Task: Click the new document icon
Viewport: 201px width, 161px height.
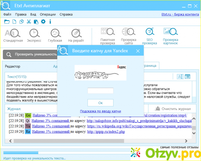Action: pos(14,22)
